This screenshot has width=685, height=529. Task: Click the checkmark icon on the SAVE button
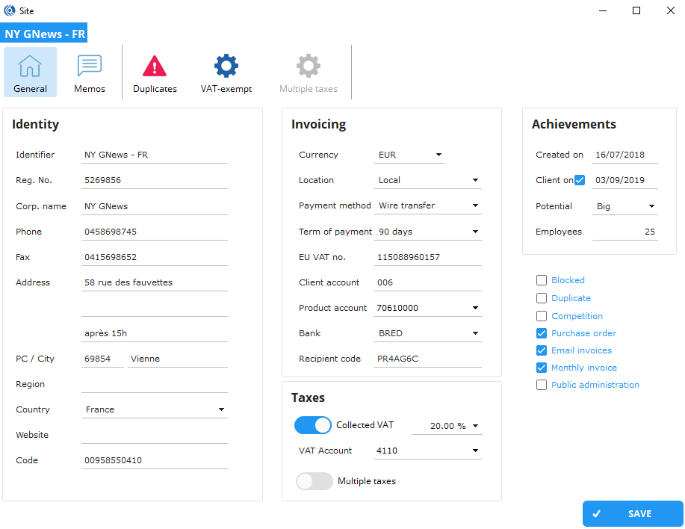click(x=597, y=513)
